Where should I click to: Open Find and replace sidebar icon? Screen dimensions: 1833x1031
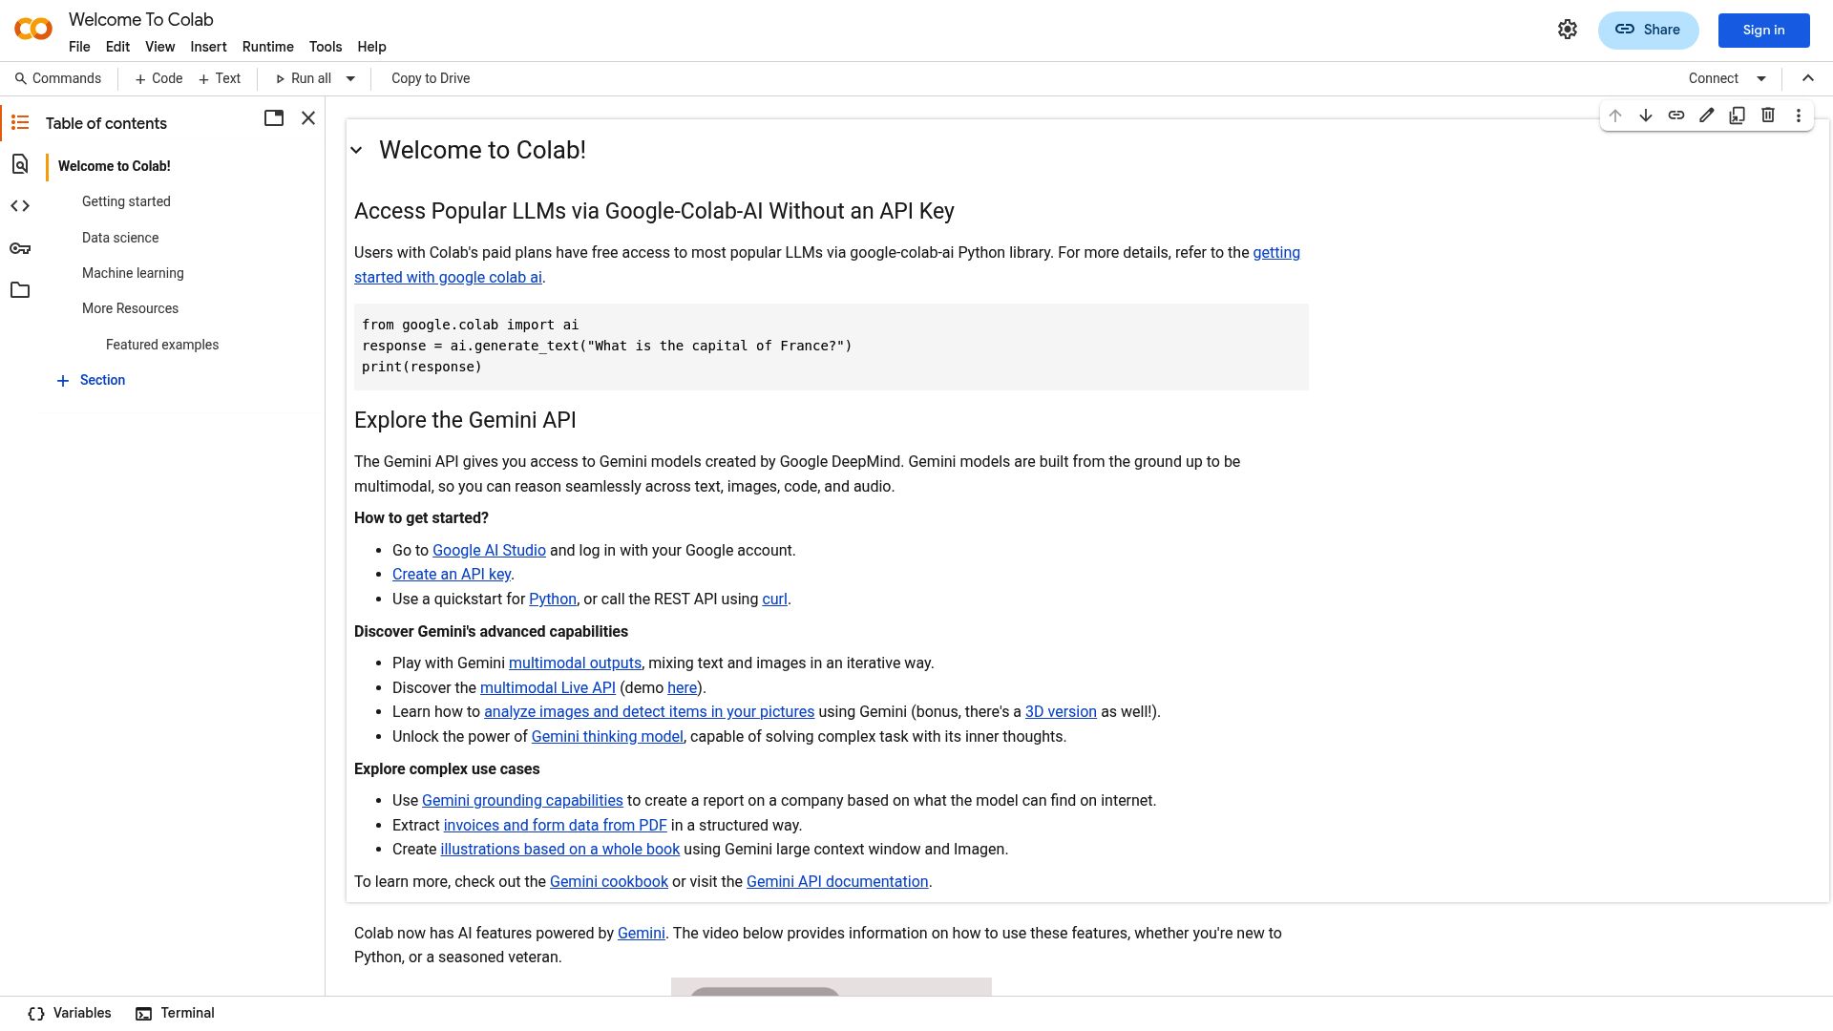(x=20, y=164)
